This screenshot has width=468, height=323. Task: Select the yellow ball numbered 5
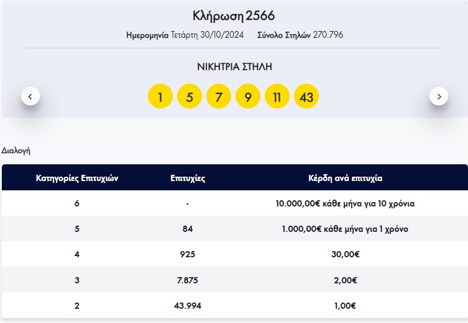[190, 97]
